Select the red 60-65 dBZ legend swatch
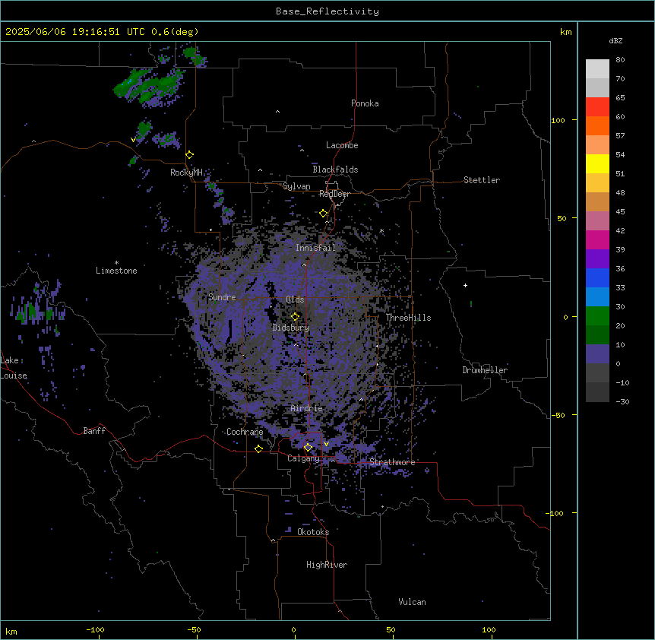This screenshot has width=655, height=640. coord(597,107)
